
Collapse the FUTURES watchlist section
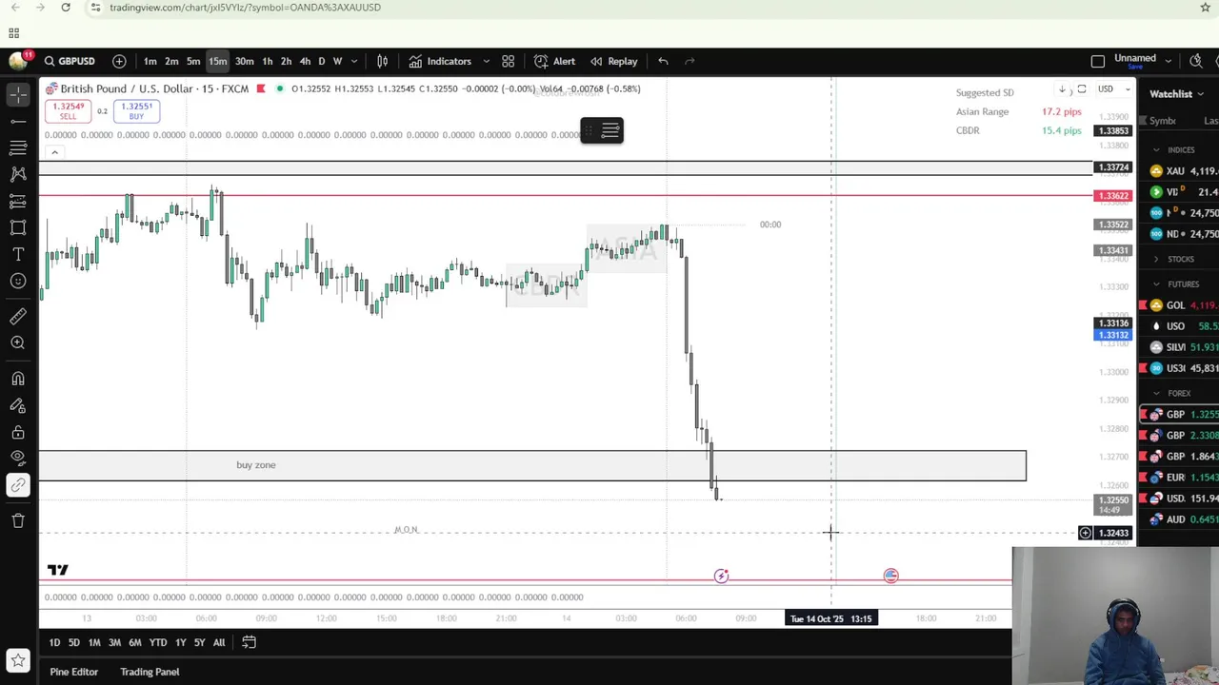tap(1156, 284)
